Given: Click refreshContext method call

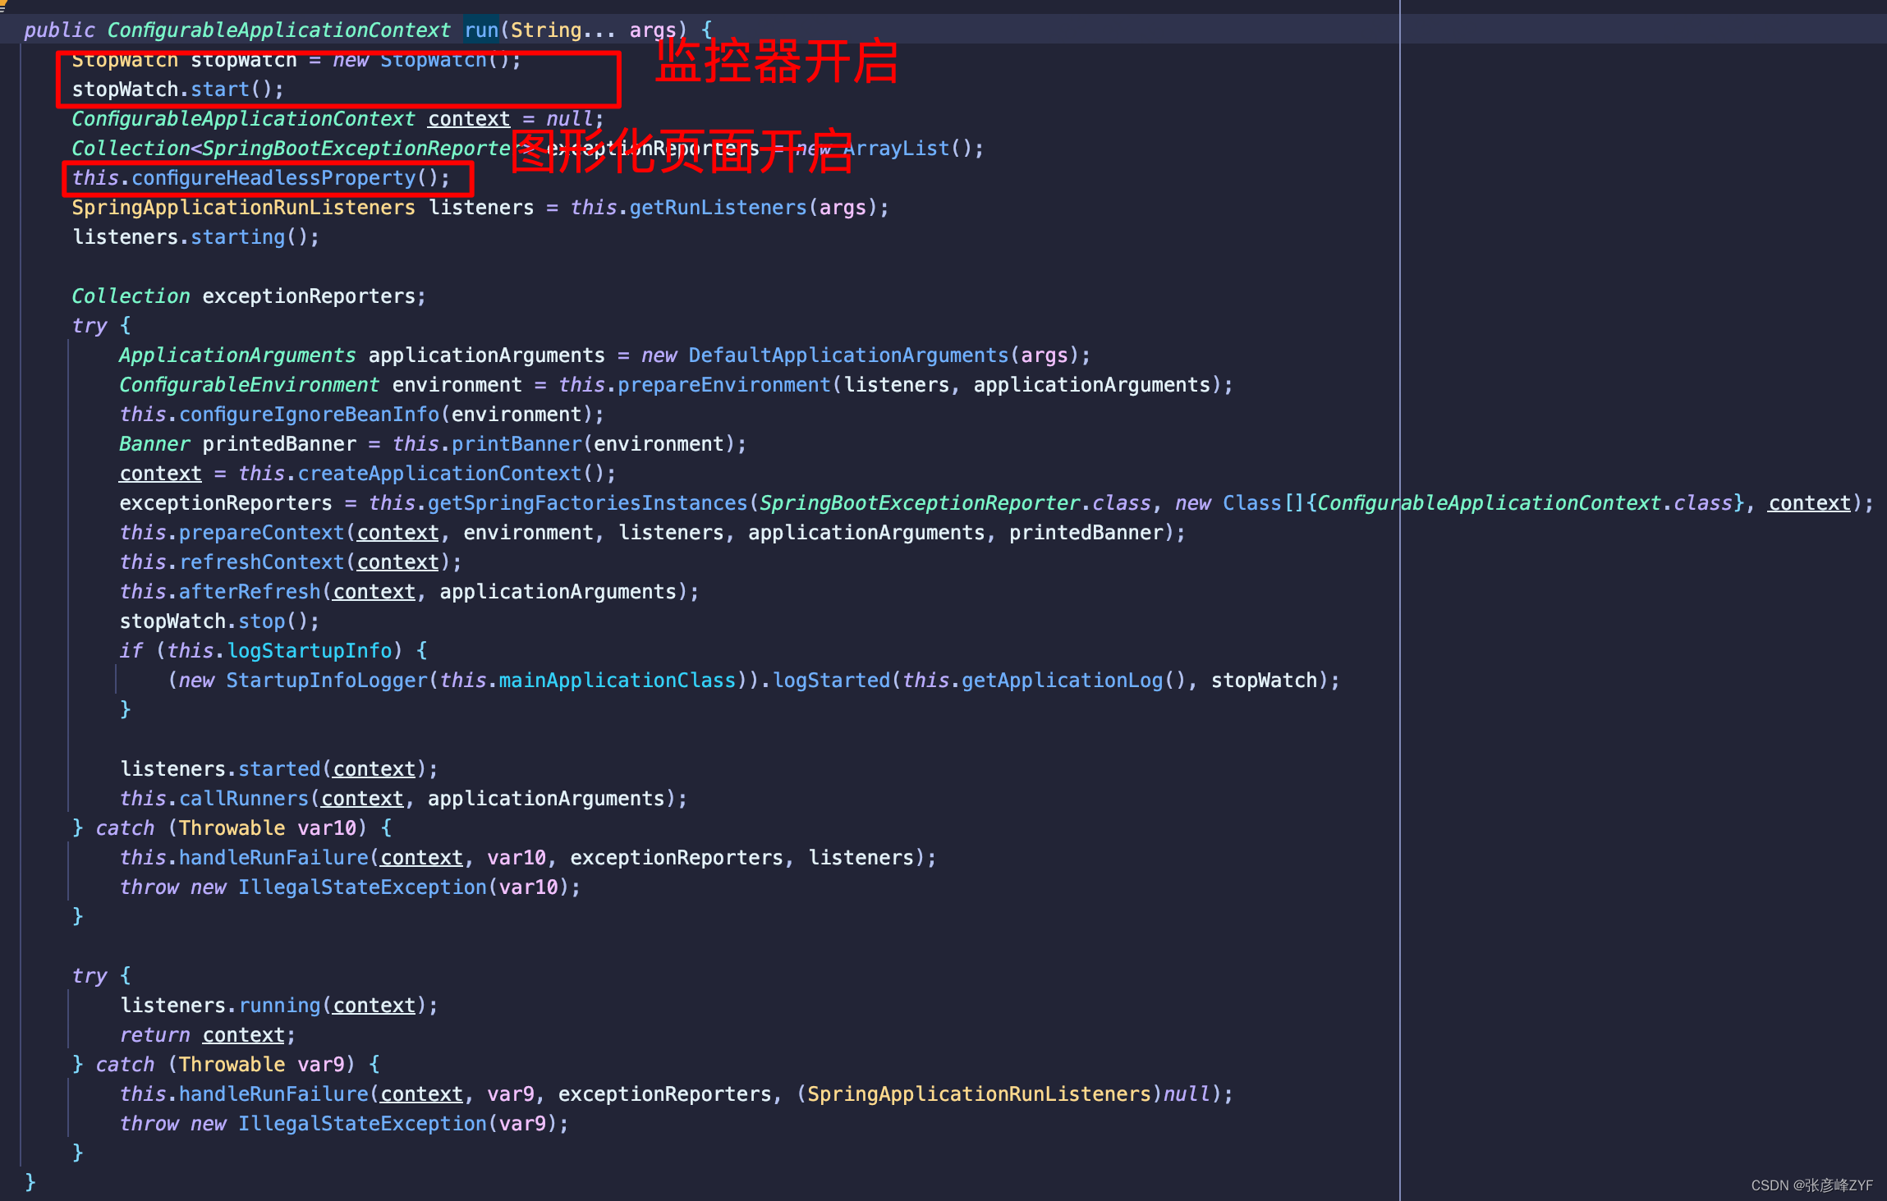Looking at the screenshot, I should click(x=262, y=562).
